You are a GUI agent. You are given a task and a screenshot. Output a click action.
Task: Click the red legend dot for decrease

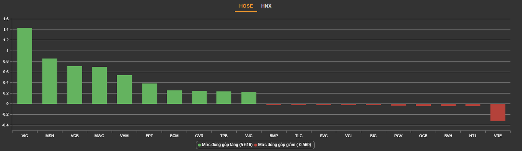click(x=256, y=145)
